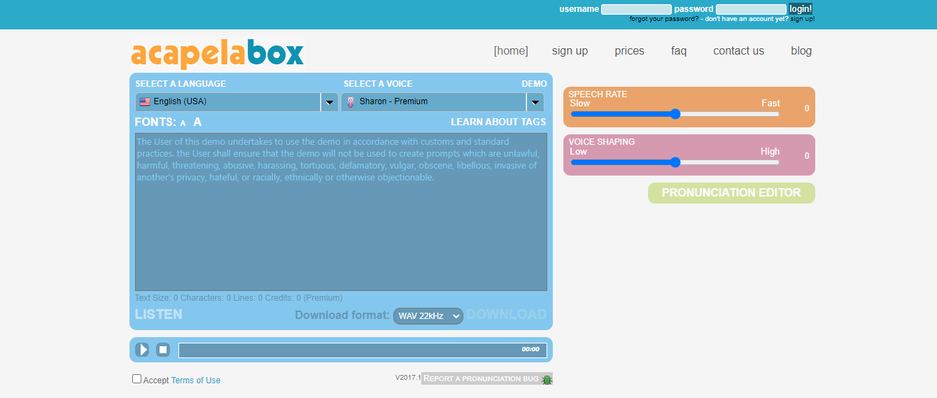
Task: Click the Terms of Use link
Action: 196,381
